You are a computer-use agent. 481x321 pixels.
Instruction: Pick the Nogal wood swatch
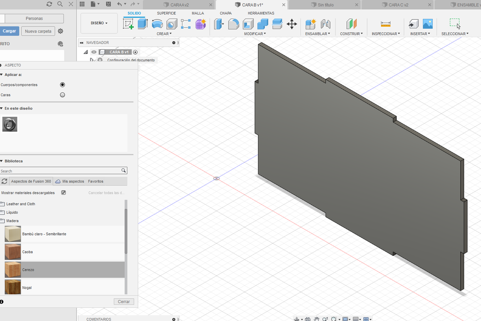click(13, 287)
